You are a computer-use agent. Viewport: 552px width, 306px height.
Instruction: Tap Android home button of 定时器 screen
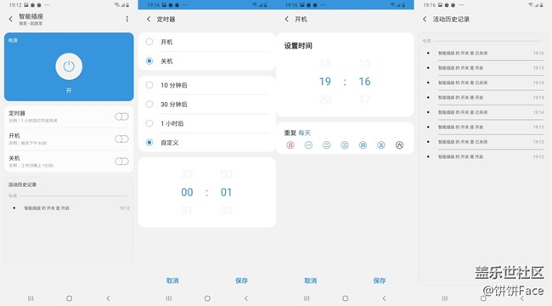207,298
